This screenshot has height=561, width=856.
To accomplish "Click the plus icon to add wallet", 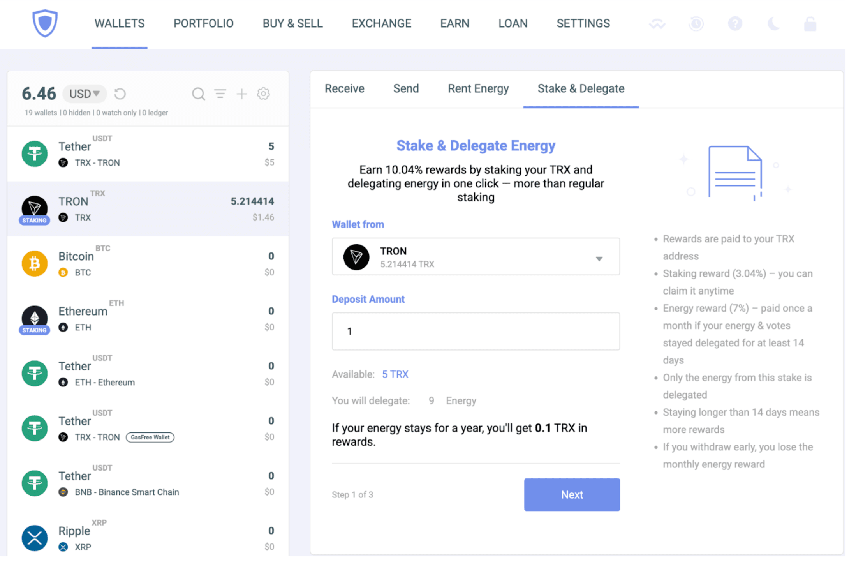I will click(x=242, y=94).
